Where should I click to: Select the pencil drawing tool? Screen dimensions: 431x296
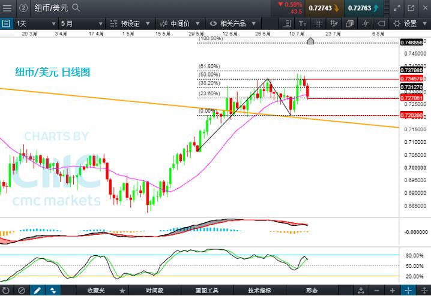click(37, 291)
